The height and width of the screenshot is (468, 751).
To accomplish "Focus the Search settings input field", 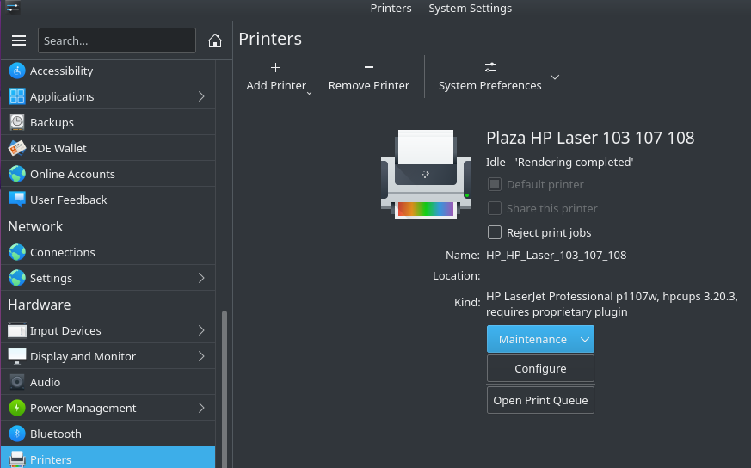I will (116, 40).
